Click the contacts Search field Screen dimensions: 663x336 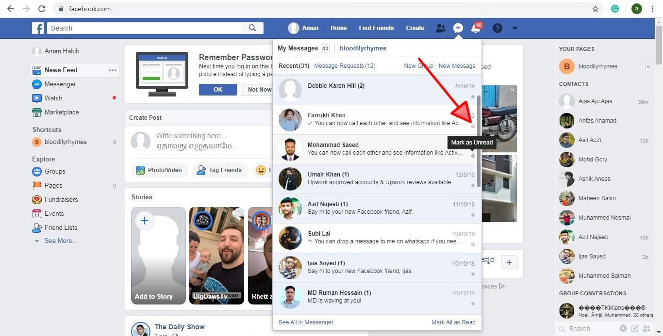(585, 329)
